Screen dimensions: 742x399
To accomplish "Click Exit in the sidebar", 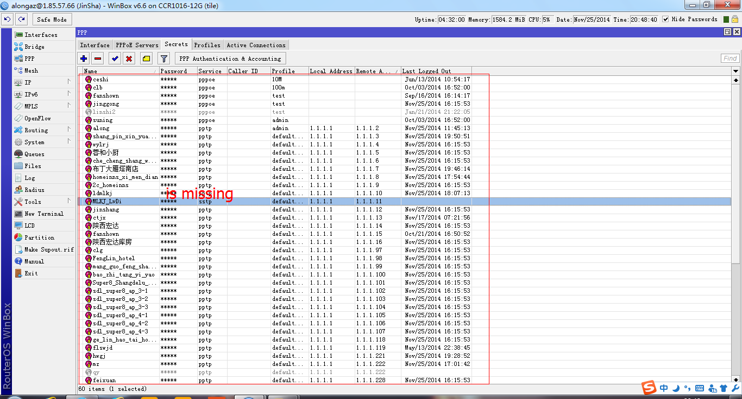I will 43,273.
